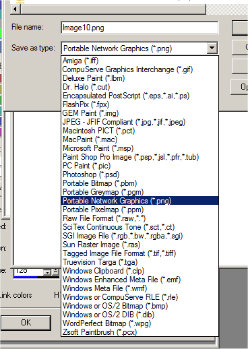Screen dimensions: 248x349
Task: Select Macintosh PICT (*.pct)
Action: pyautogui.click(x=139, y=131)
